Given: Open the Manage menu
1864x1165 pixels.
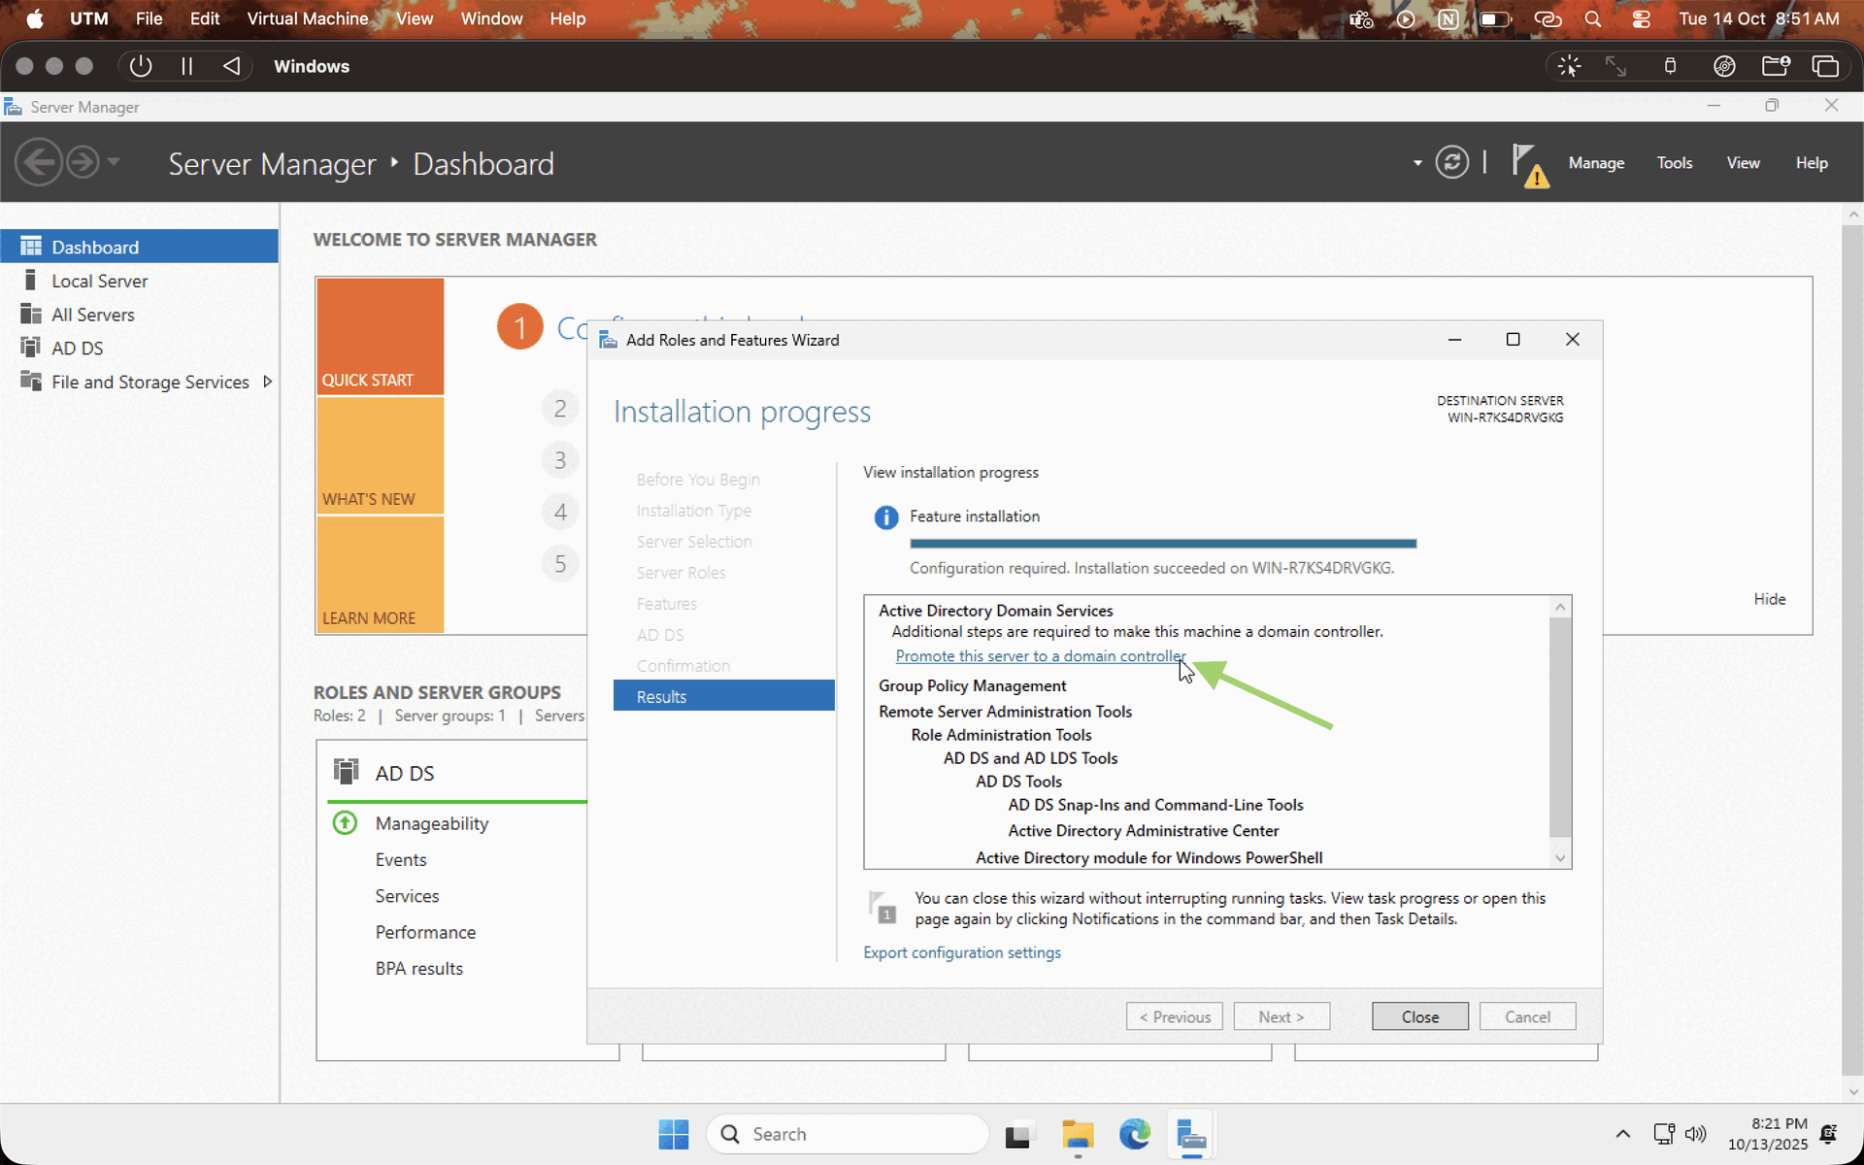Looking at the screenshot, I should [1595, 163].
